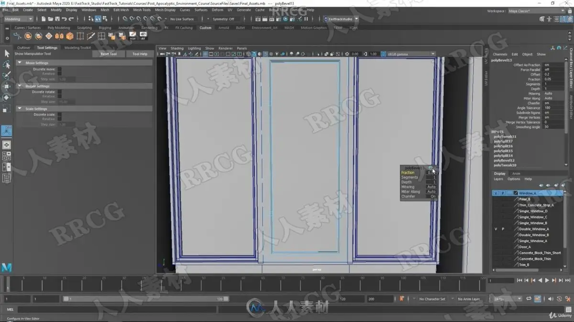Save the scene via floppy disk icon
The width and height of the screenshot is (574, 322).
pyautogui.click(x=57, y=19)
